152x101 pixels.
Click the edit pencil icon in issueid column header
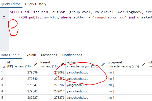[x=62, y=64]
